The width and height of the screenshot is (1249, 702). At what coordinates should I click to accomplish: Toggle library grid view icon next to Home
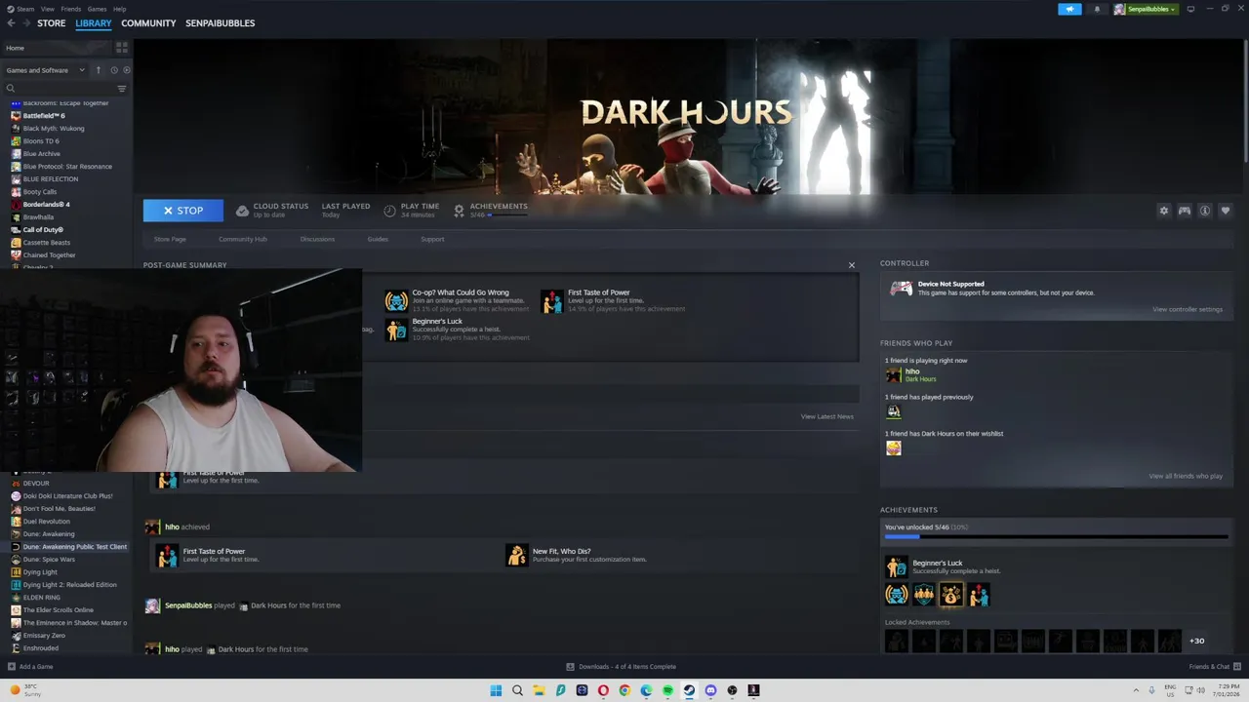click(121, 47)
